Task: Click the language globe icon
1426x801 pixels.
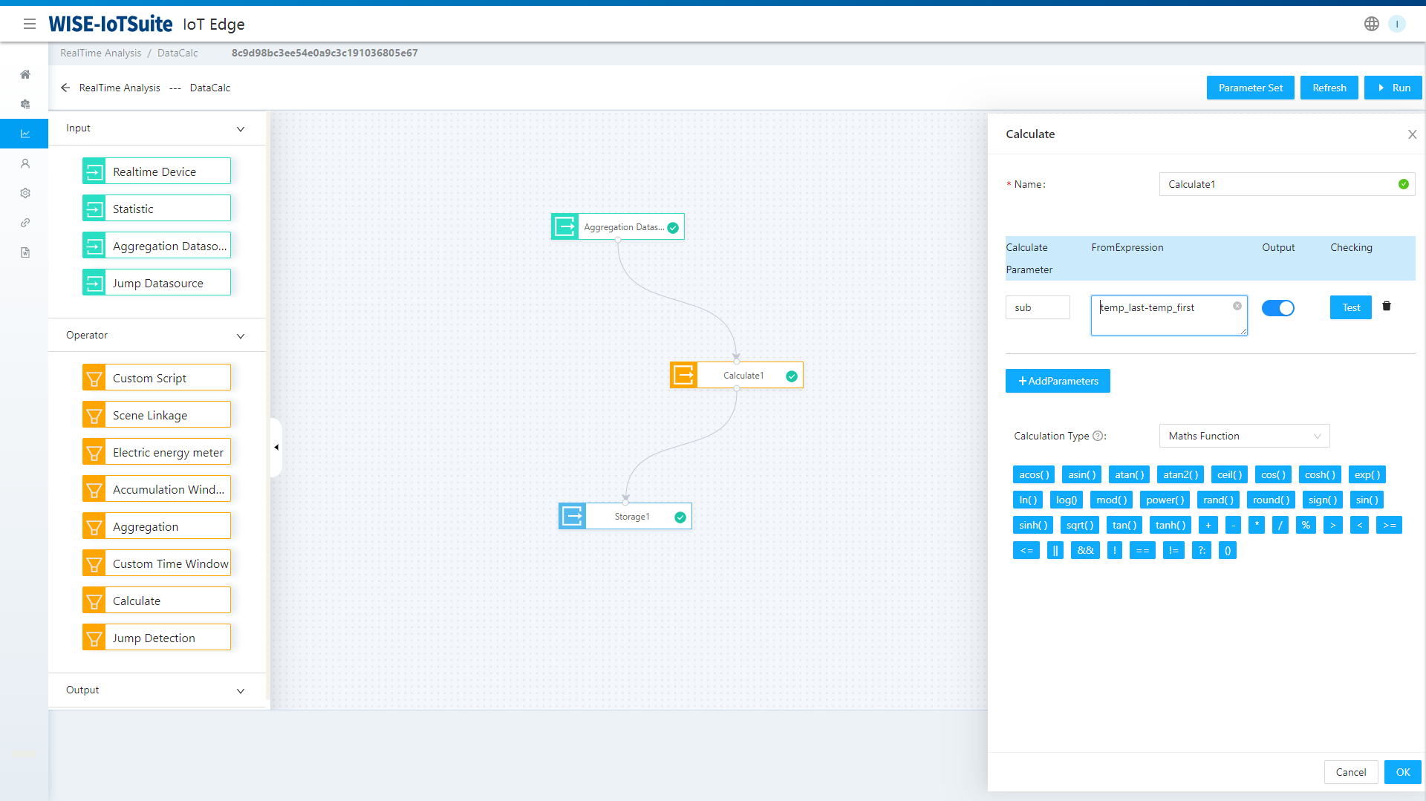Action: click(1371, 24)
